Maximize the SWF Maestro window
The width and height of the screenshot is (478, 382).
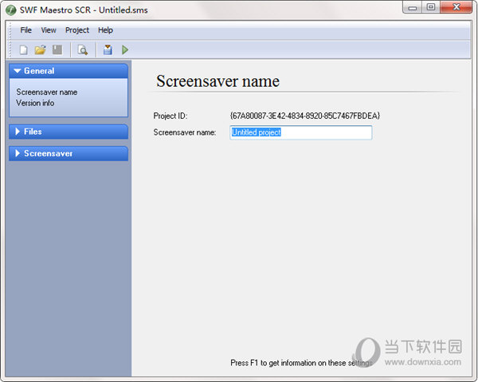click(431, 7)
